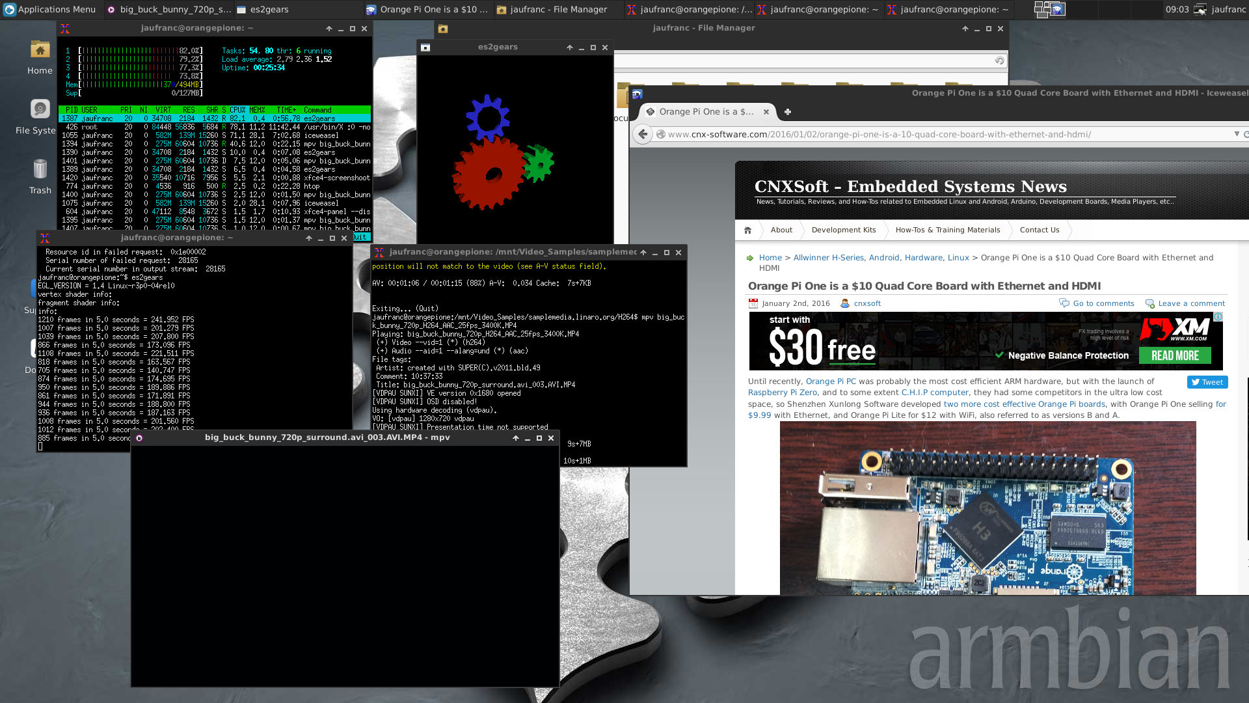Screen dimensions: 1249x703
Task: Select the es2gears taskbar item
Action: pyautogui.click(x=298, y=9)
